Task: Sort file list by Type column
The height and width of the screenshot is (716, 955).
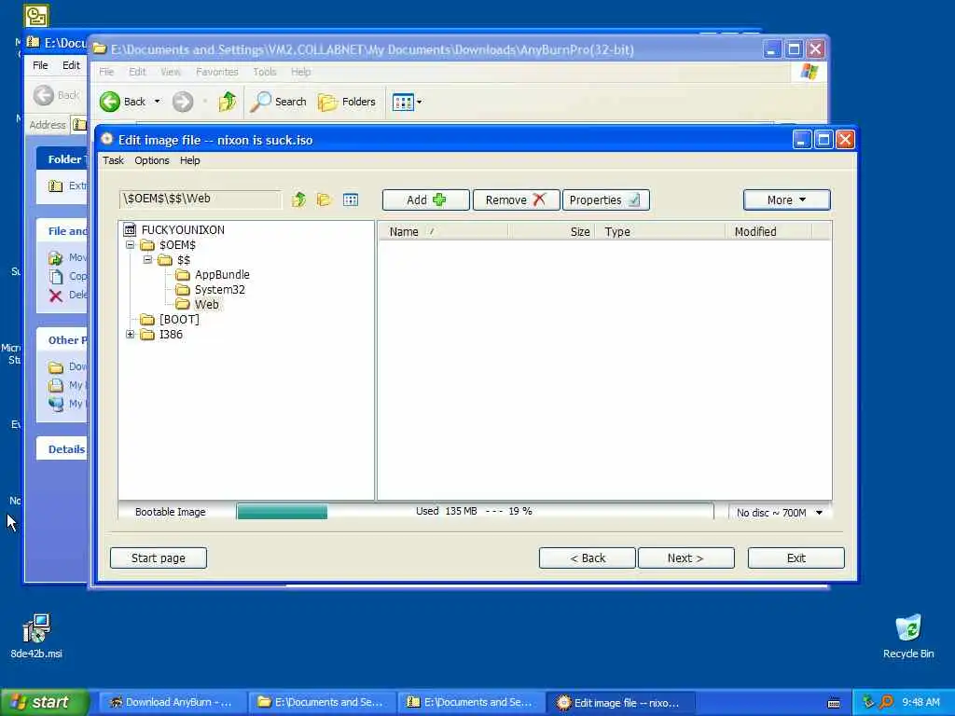Action: coord(662,231)
